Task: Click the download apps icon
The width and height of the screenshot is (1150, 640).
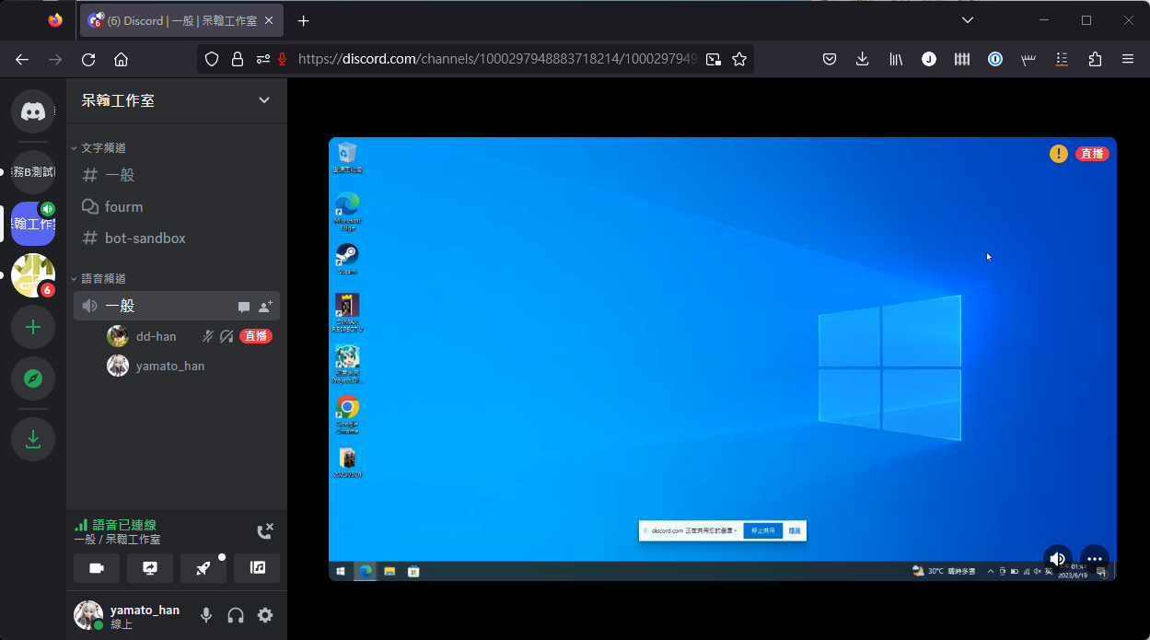Action: click(33, 439)
